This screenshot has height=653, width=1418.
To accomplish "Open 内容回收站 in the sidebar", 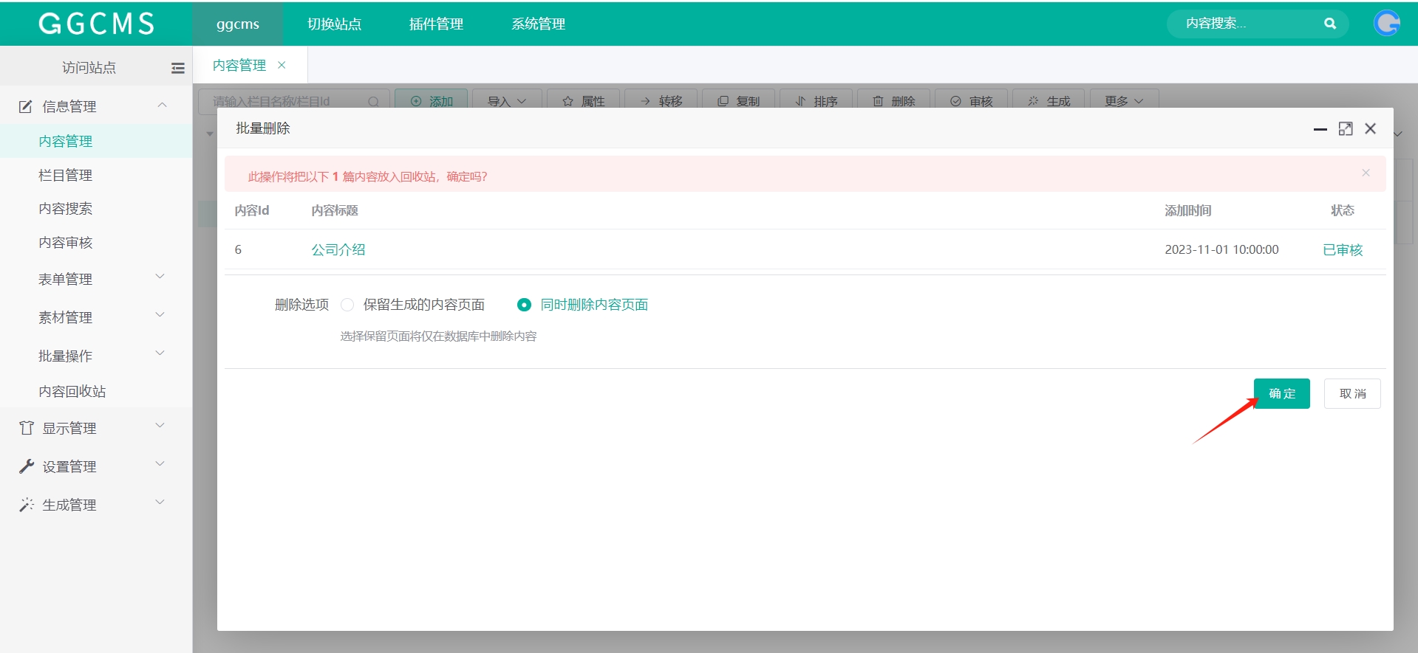I will click(x=72, y=391).
